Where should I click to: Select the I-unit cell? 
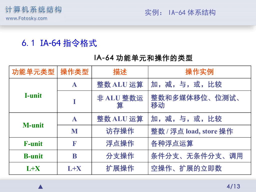33,95
